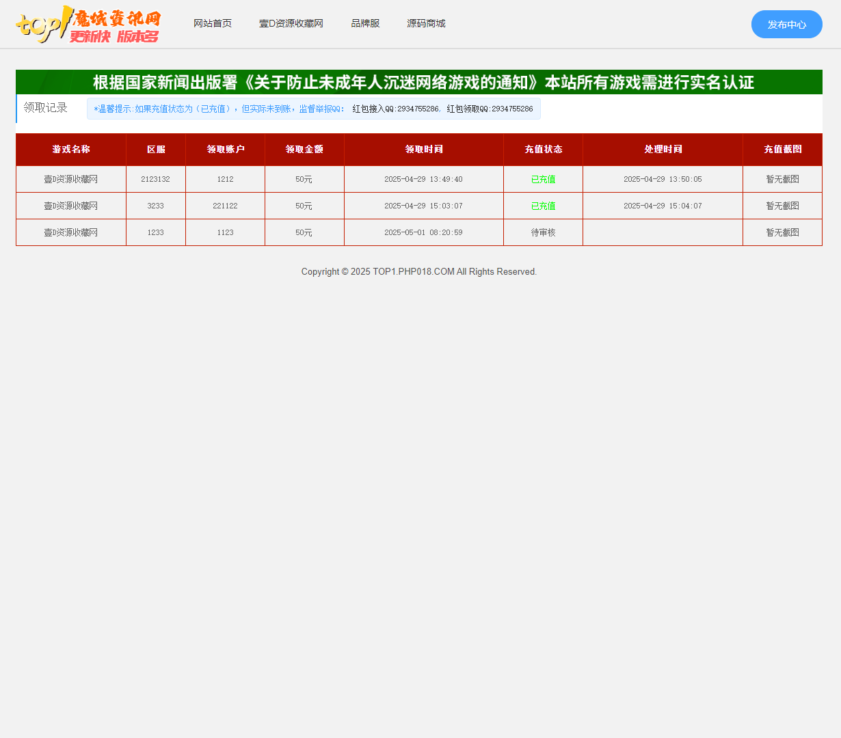Viewport: 841px width, 738px height.
Task: Click the 游戏名称 column header
Action: pyautogui.click(x=71, y=150)
